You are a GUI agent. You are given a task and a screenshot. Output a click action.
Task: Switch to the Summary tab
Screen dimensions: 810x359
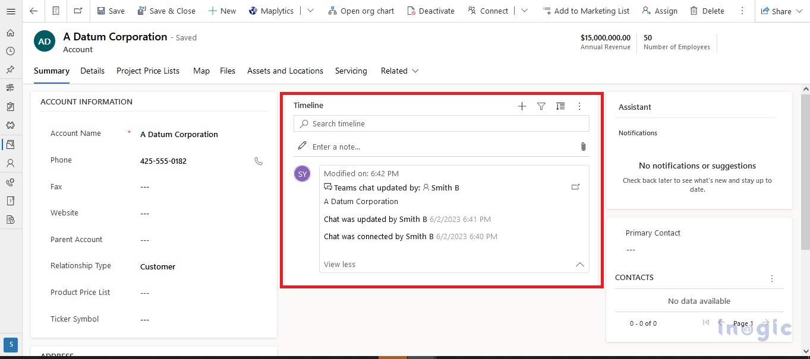[52, 71]
